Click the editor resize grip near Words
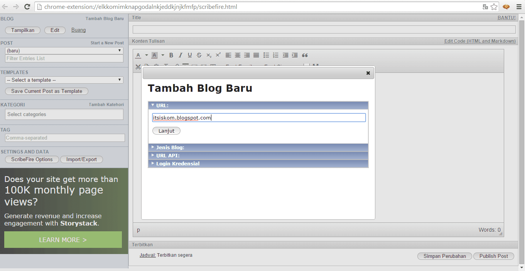This screenshot has width=525, height=271. (501, 234)
